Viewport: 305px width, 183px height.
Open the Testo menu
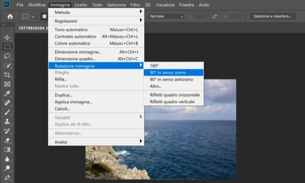(97, 5)
